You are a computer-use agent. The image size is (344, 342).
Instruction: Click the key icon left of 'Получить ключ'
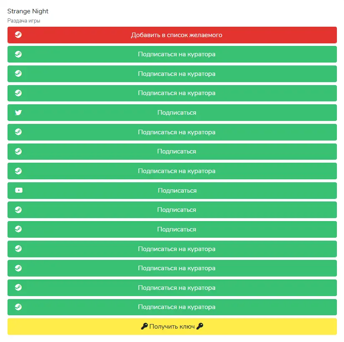pos(144,327)
